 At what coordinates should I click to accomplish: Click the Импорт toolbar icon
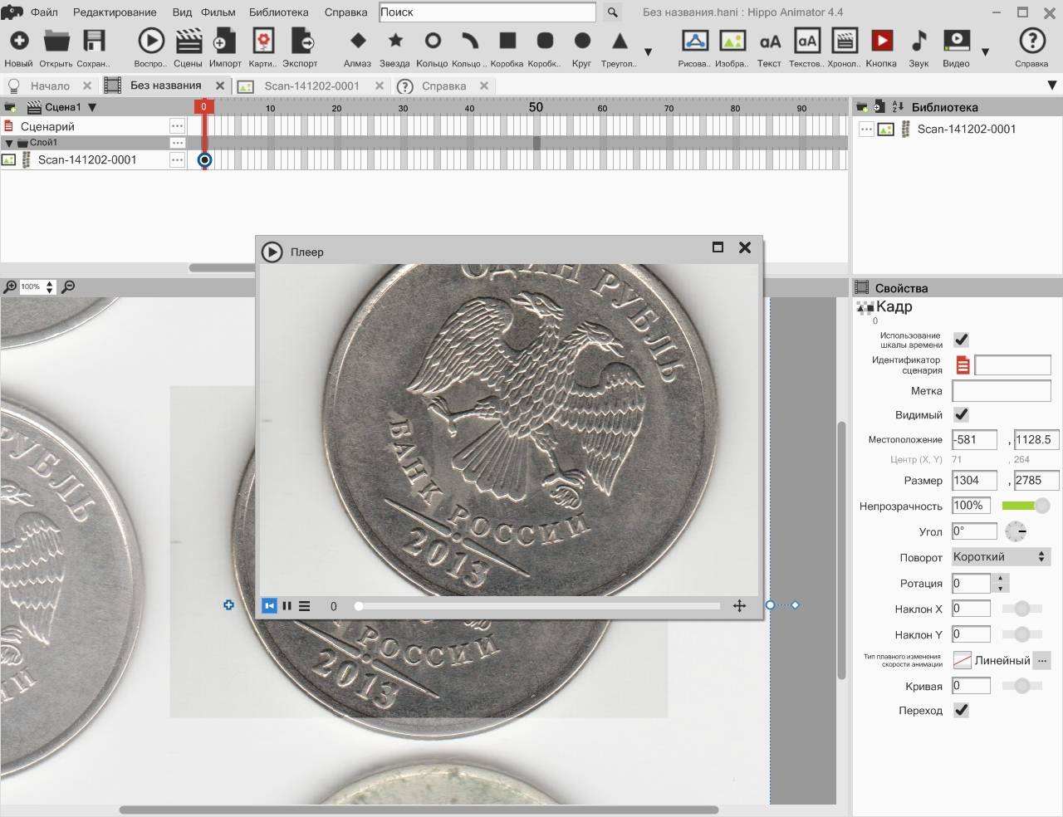tap(225, 41)
